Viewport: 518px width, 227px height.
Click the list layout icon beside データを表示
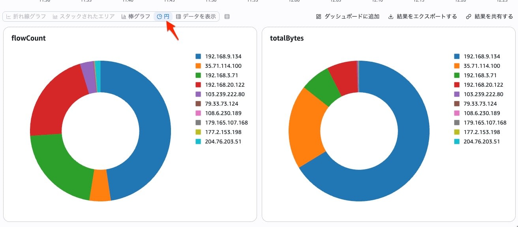click(227, 17)
